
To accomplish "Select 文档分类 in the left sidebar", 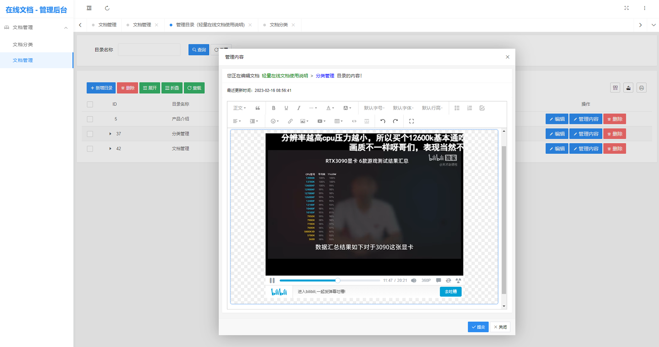I will 23,44.
